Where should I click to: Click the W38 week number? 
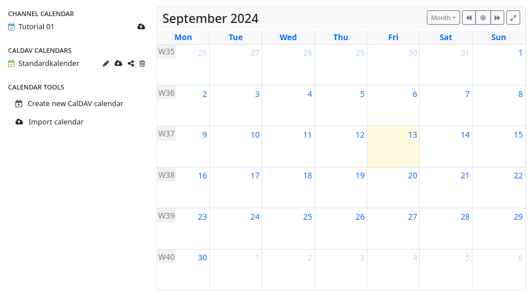pyautogui.click(x=166, y=175)
